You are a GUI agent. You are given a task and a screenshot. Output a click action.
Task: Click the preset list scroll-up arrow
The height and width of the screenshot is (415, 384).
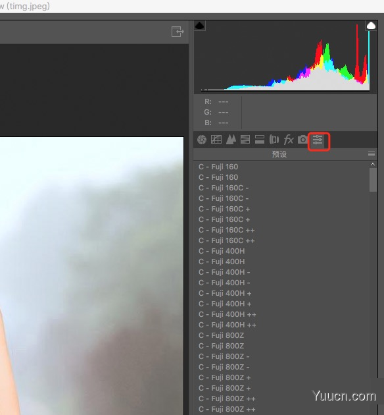[x=373, y=165]
